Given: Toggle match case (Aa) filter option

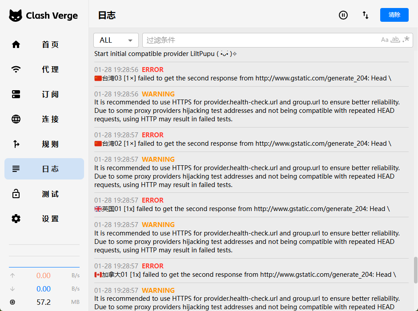Looking at the screenshot, I should click(x=385, y=40).
